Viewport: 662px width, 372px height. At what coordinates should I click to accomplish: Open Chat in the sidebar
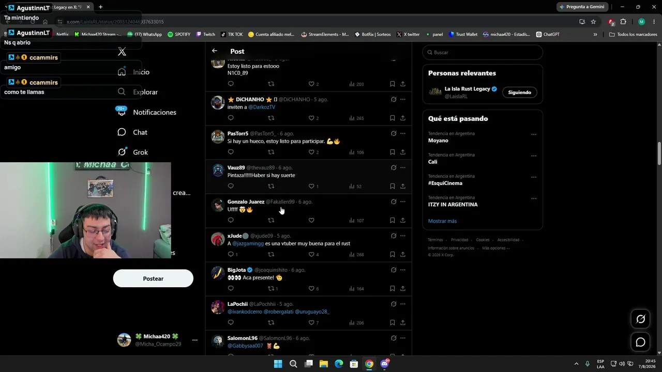pyautogui.click(x=132, y=132)
